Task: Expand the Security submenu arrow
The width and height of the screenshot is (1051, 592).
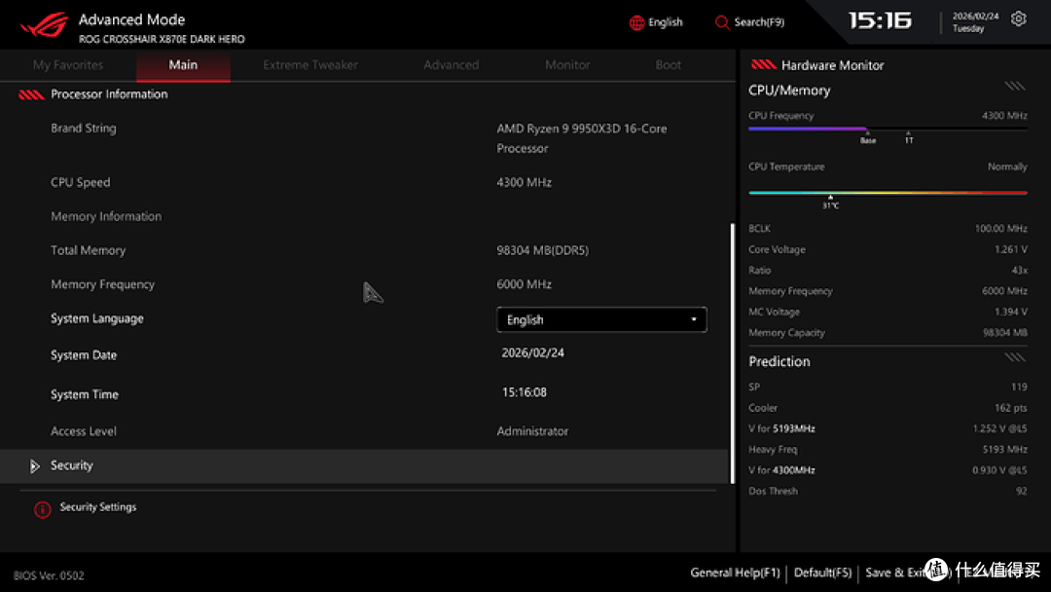Action: 35,466
